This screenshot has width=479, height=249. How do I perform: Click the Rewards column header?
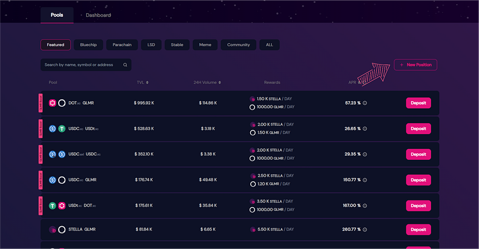272,83
